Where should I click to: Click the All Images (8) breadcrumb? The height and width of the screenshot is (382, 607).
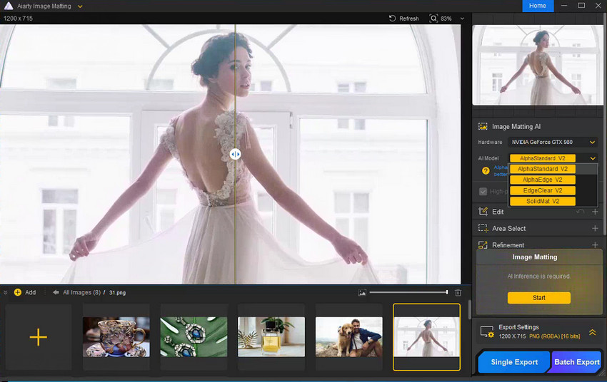tap(81, 292)
